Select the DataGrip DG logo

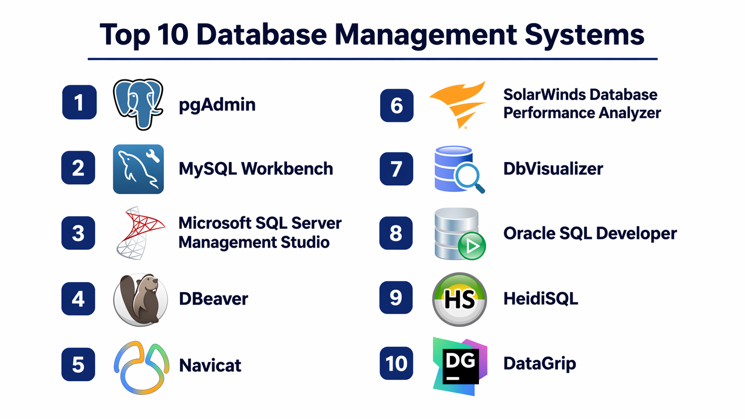(460, 366)
